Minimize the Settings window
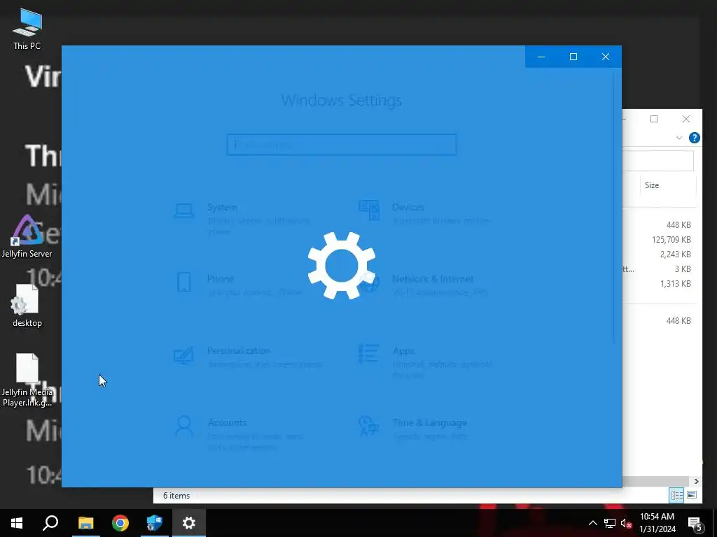 pos(541,57)
